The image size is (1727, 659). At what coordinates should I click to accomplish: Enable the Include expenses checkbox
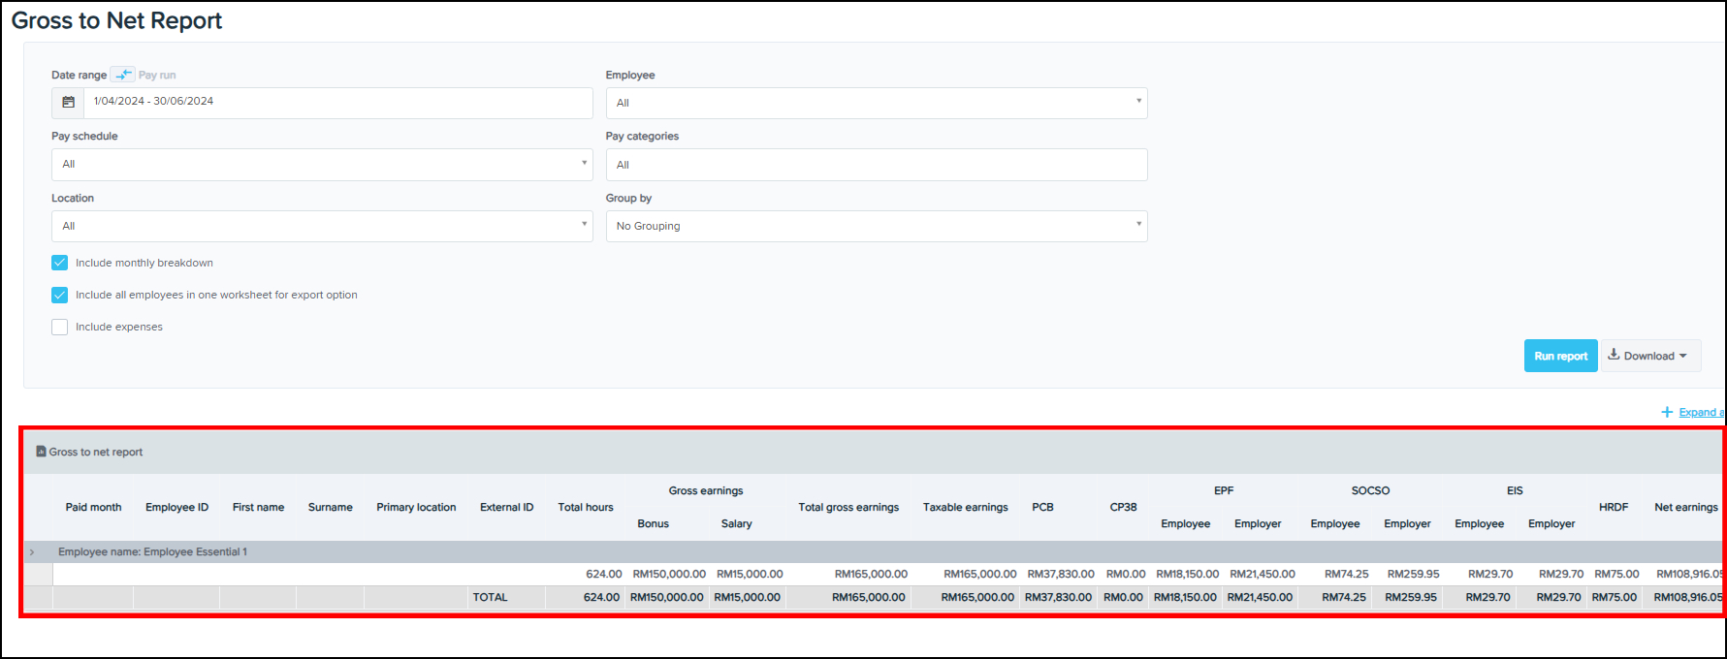coord(60,327)
